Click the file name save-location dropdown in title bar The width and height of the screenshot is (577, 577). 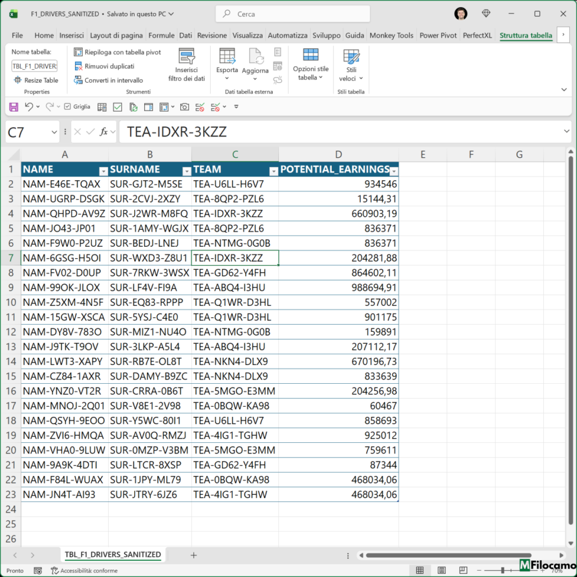point(171,14)
